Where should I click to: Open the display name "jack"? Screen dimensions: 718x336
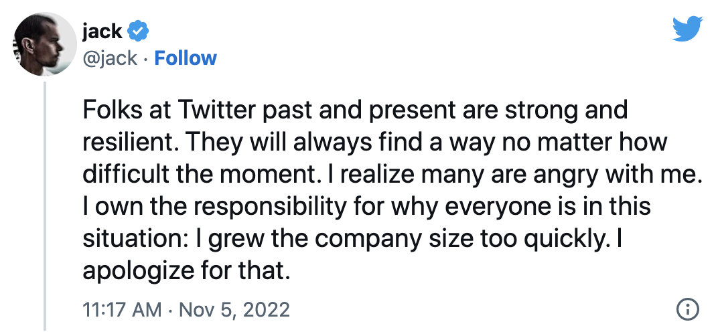pyautogui.click(x=102, y=31)
